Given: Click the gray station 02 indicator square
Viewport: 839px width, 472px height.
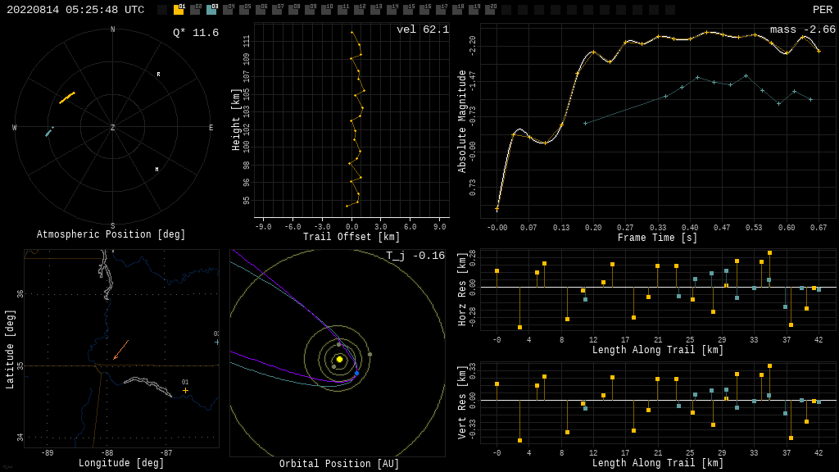Looking at the screenshot, I should click(x=195, y=10).
